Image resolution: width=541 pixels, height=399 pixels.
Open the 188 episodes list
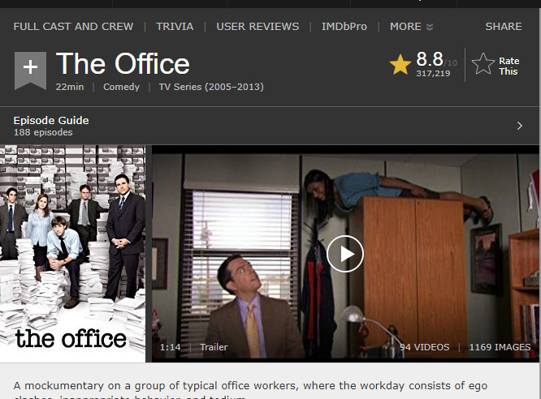[x=43, y=132]
